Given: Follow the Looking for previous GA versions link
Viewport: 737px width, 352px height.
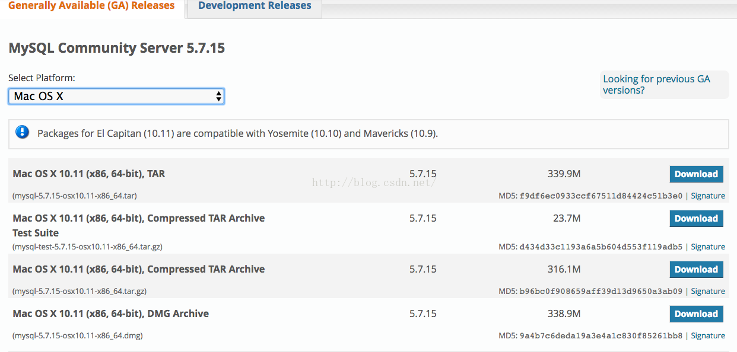Looking at the screenshot, I should 656,84.
